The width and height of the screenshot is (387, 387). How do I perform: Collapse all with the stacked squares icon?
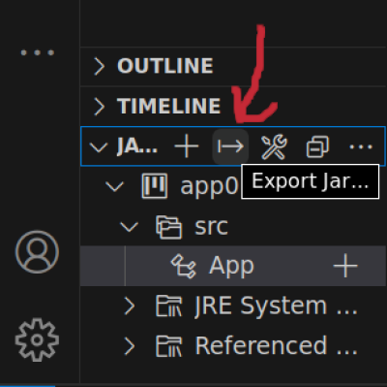click(x=317, y=146)
